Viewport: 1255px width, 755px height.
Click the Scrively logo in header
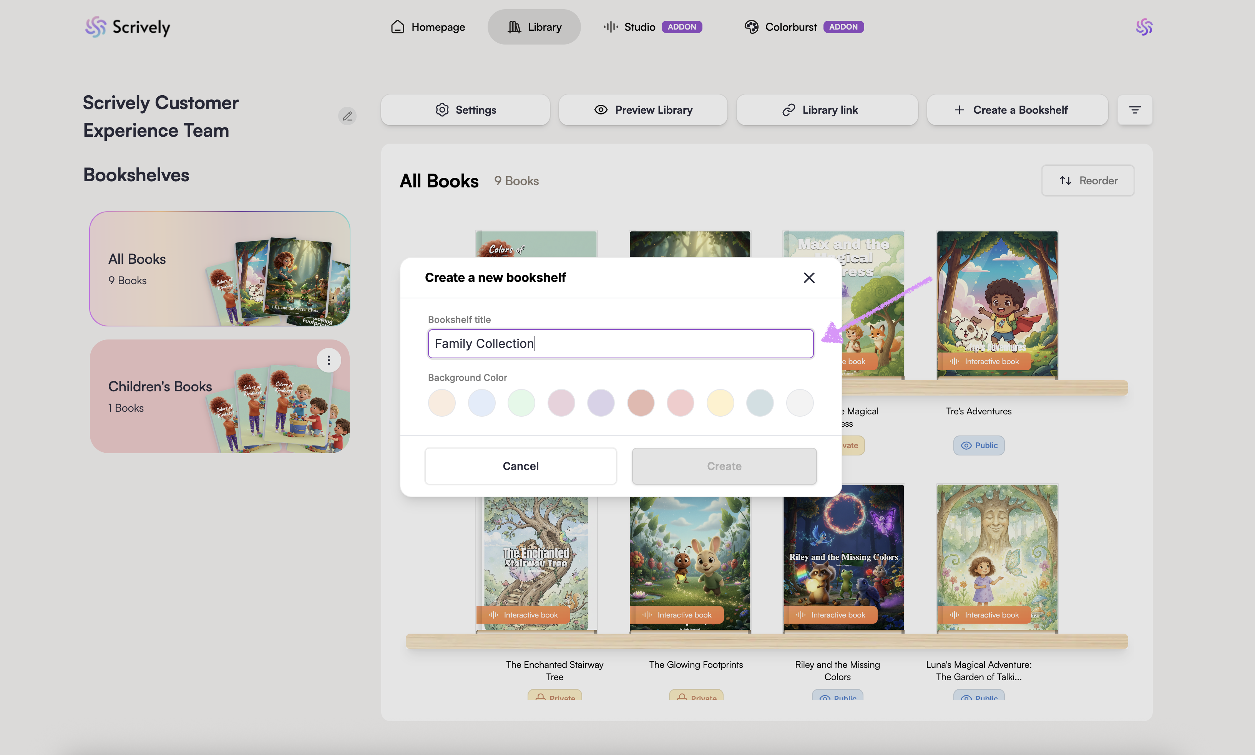128,27
